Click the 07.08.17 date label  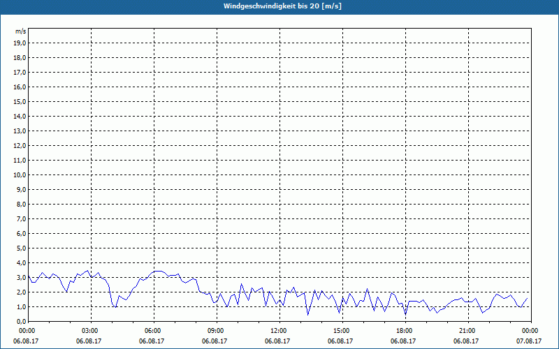(x=529, y=341)
